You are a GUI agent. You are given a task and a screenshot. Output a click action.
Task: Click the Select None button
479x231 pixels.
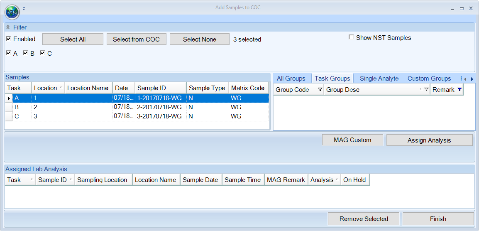coord(200,39)
